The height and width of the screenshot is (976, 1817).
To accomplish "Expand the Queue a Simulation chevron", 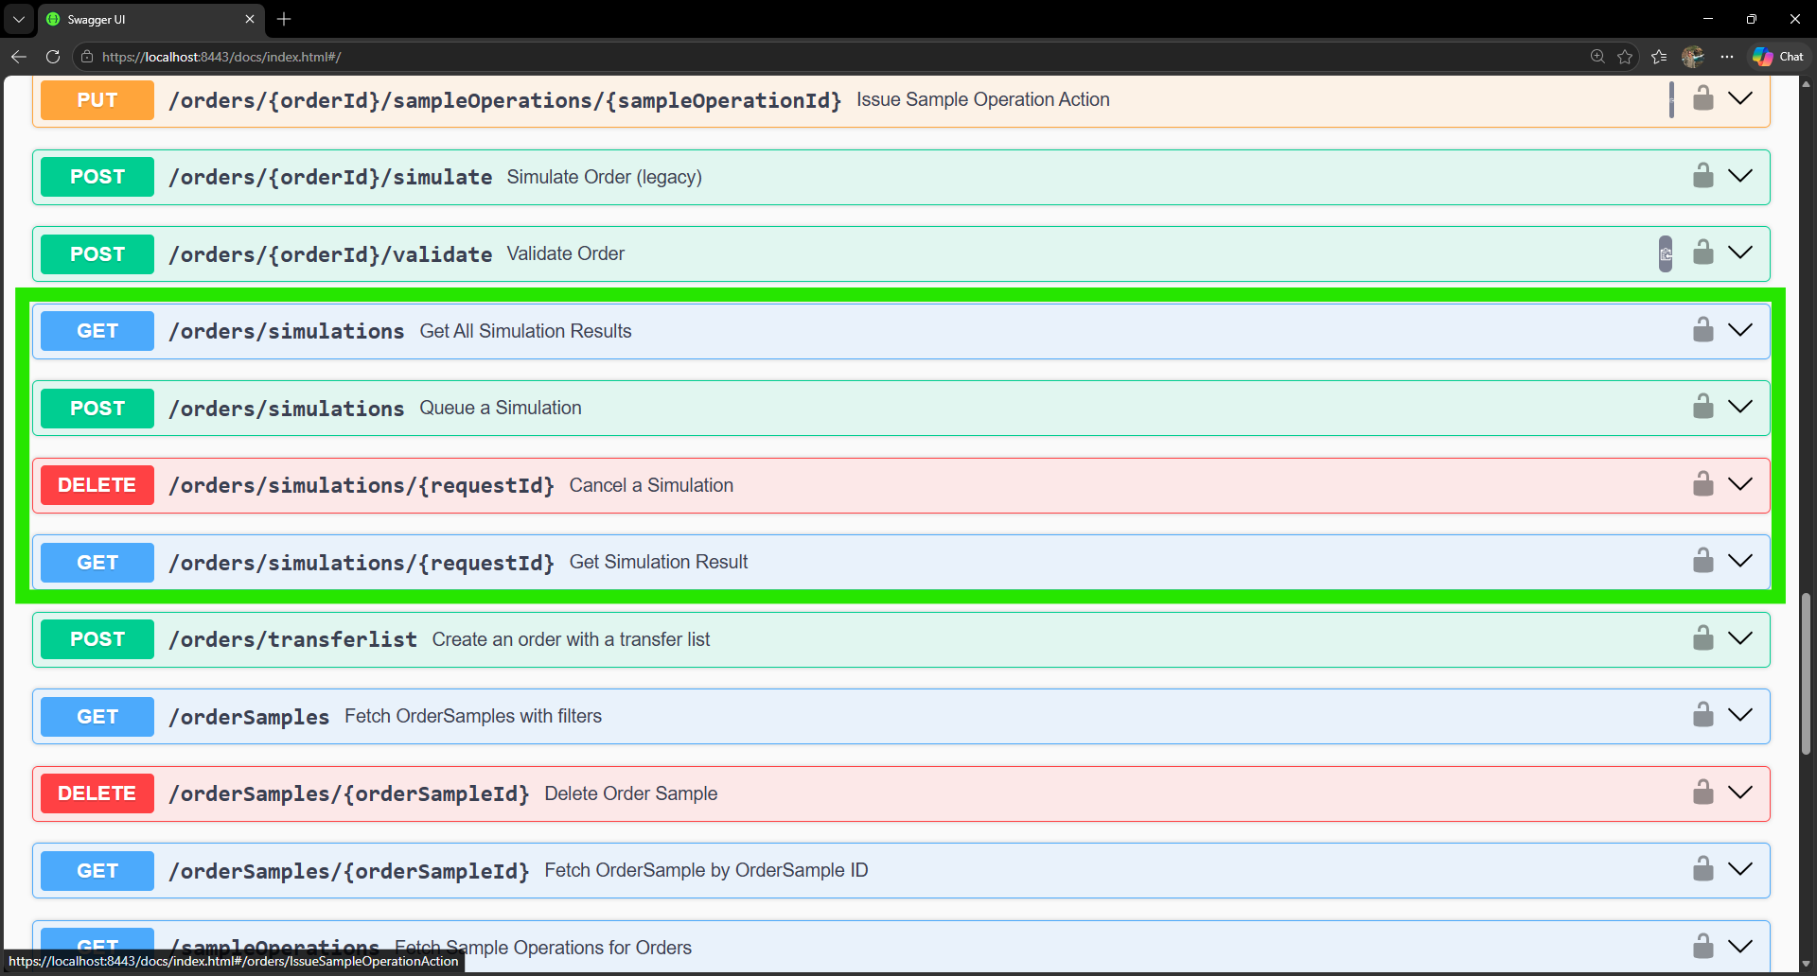I will tap(1740, 407).
